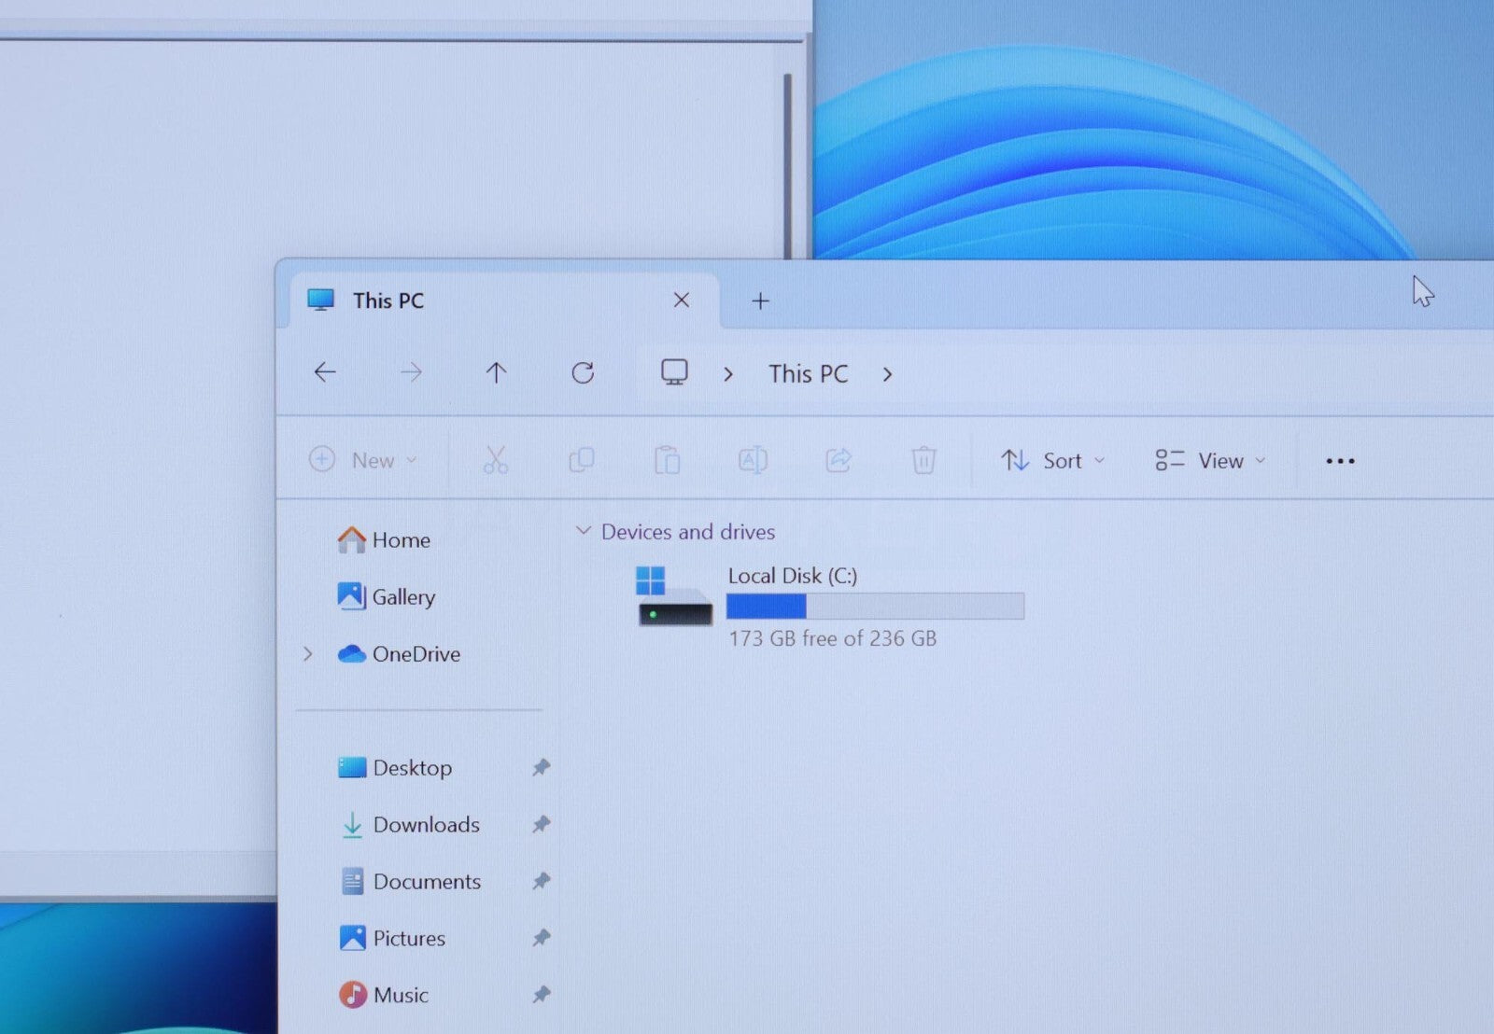Open a new tab with plus button
The image size is (1494, 1034).
[x=760, y=300]
